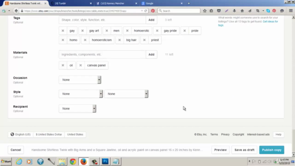This screenshot has width=295, height=166.
Task: Click the Windows Start button
Action: click(6, 161)
